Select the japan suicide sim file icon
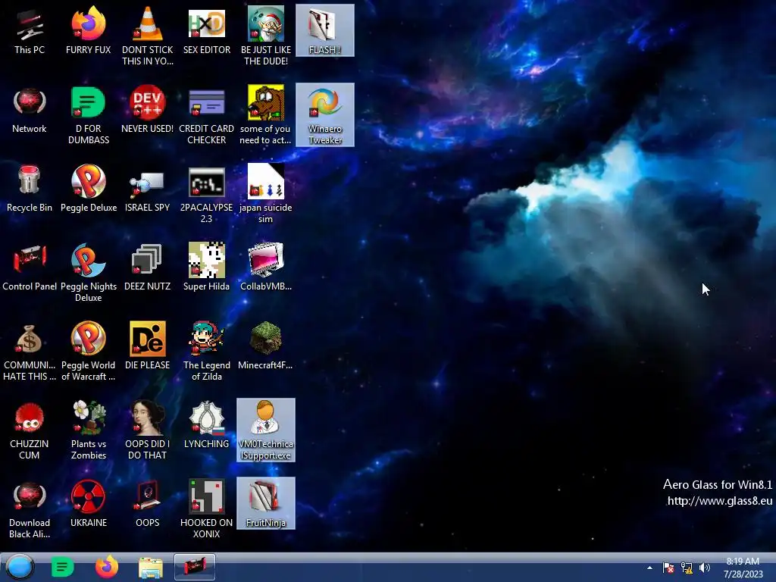This screenshot has height=582, width=776. 266,193
